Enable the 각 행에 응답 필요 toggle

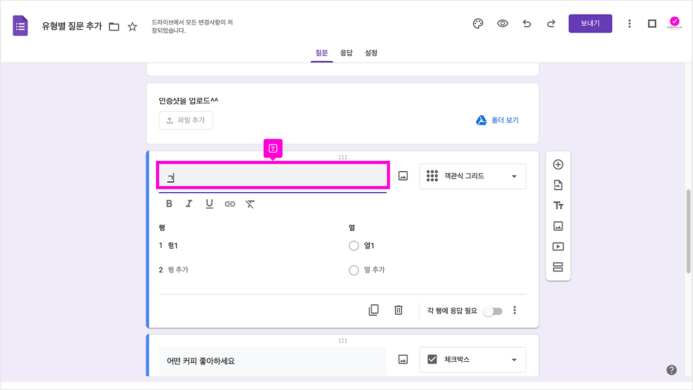coord(492,310)
